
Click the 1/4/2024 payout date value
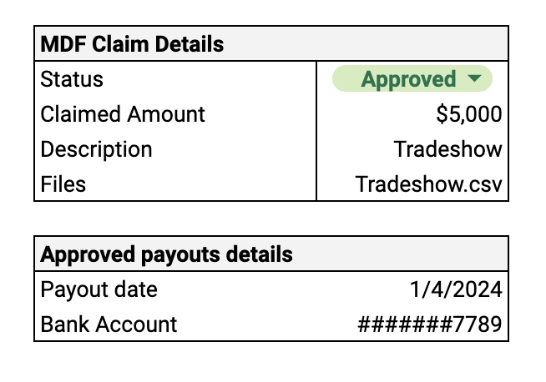[456, 289]
